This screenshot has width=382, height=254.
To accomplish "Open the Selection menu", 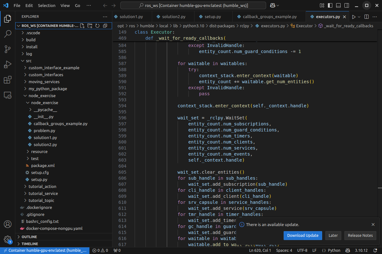I will click(x=46, y=5).
